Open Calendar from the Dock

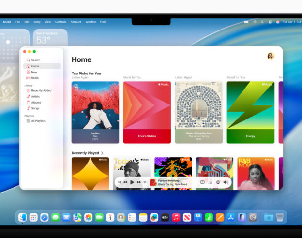[110, 217]
